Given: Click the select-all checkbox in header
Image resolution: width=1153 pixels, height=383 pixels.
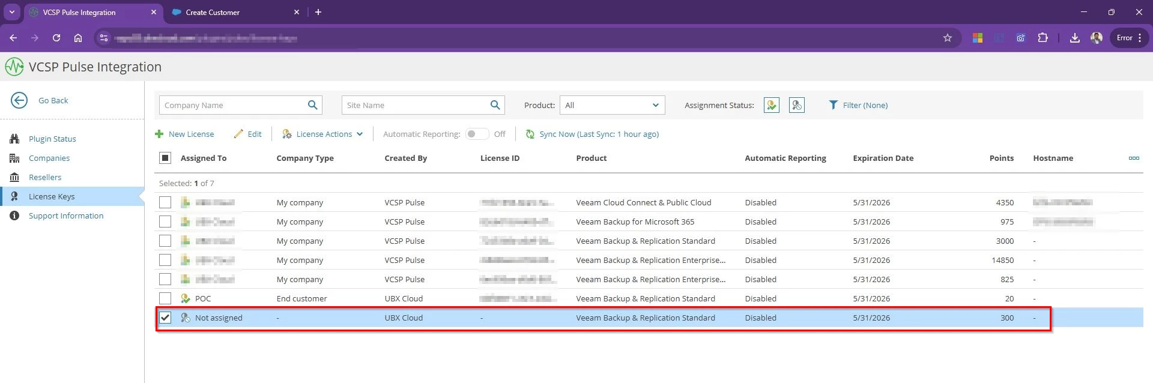Looking at the screenshot, I should point(165,158).
